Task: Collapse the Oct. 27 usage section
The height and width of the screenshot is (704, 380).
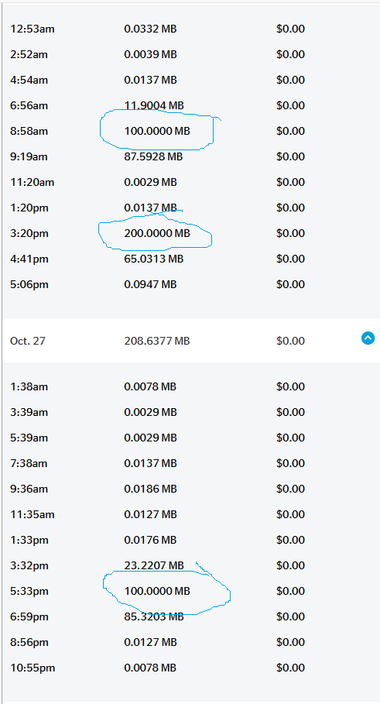Action: point(368,338)
